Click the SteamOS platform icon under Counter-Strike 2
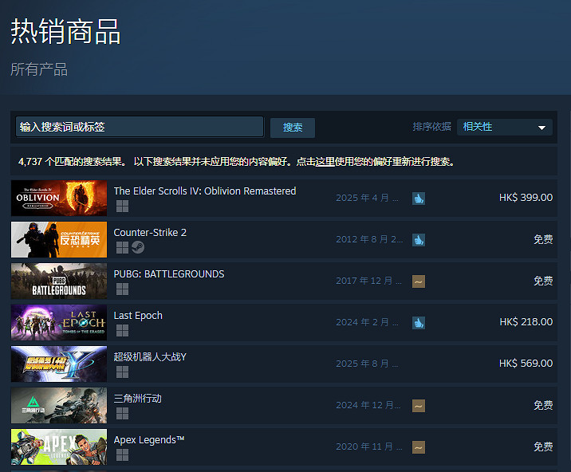571x472 pixels. 137,247
